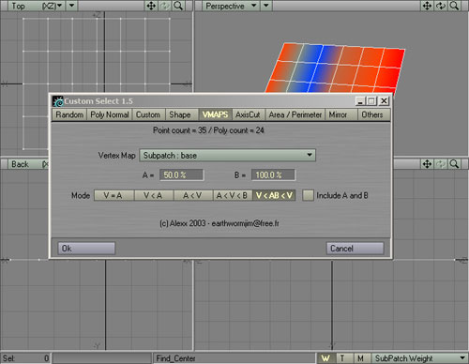Switch to the AxisCut tab
Viewport: 469px width, 364px height.
point(249,114)
